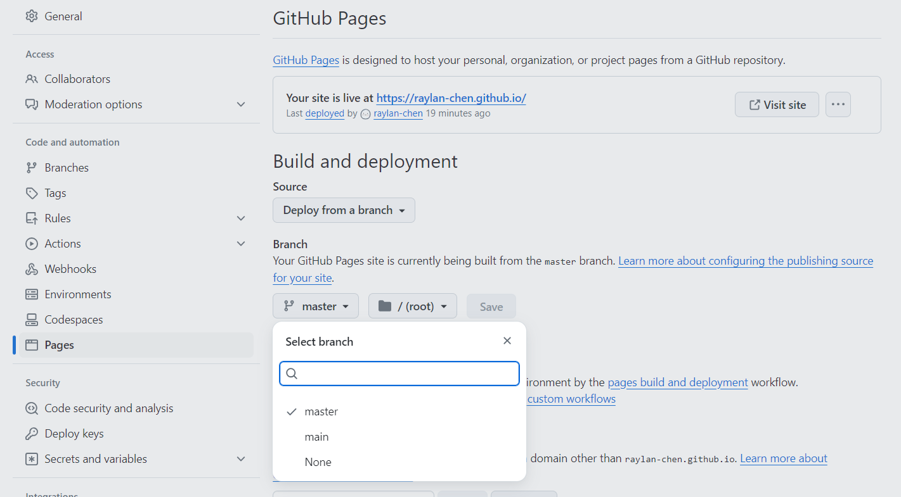Click the Tags label icon
Image resolution: width=901 pixels, height=497 pixels.
pyautogui.click(x=32, y=193)
